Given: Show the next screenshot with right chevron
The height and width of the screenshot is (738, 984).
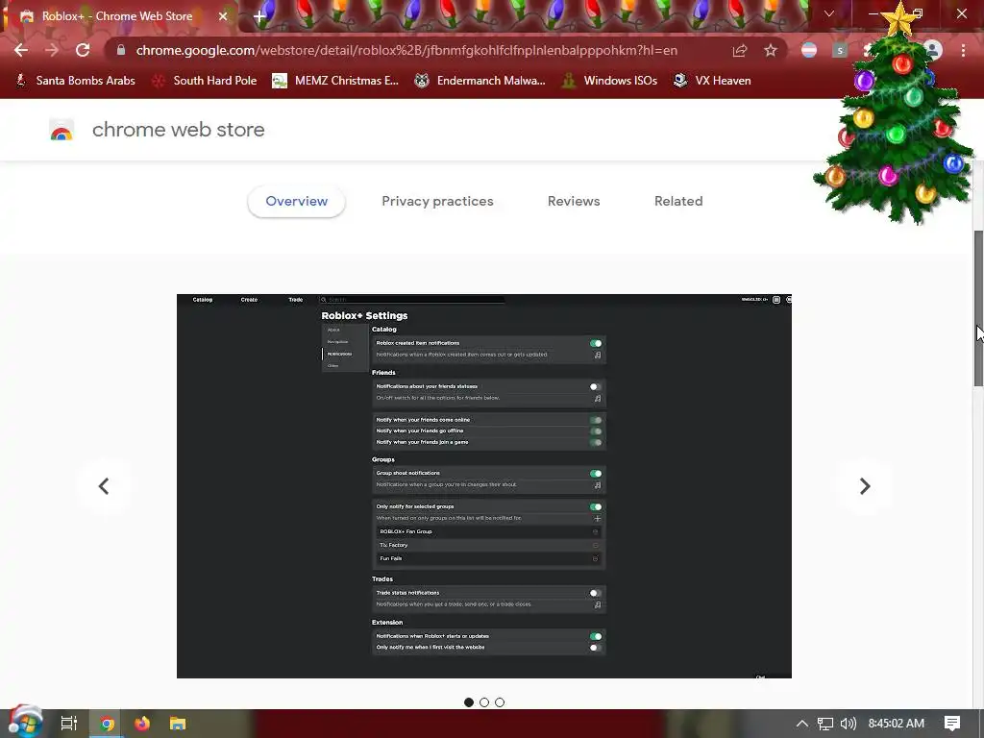Looking at the screenshot, I should point(865,486).
